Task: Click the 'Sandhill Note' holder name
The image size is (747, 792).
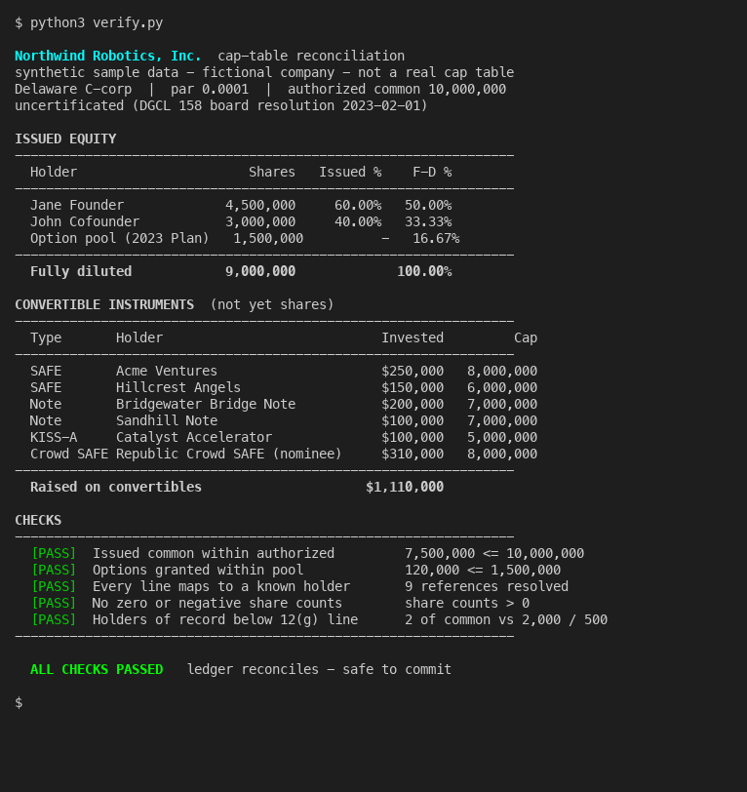Action: [167, 420]
